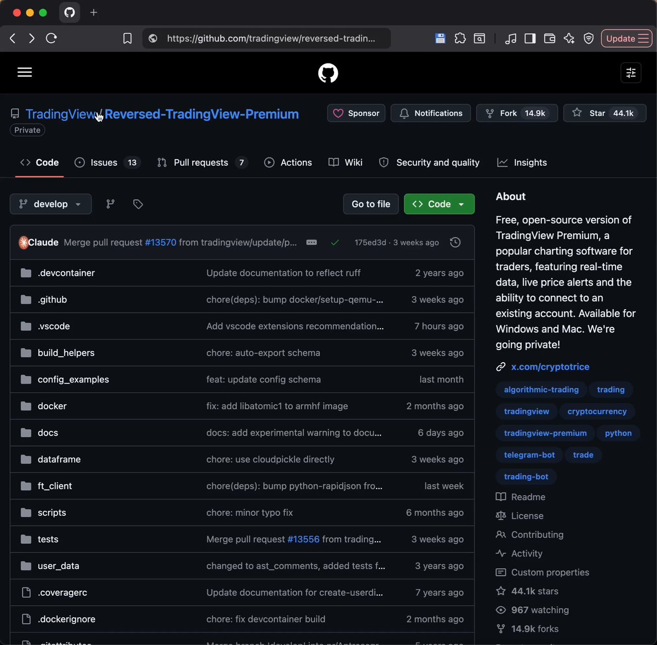The height and width of the screenshot is (645, 657).
Task: Open the GitHub hamburger navigation menu
Action: click(25, 72)
